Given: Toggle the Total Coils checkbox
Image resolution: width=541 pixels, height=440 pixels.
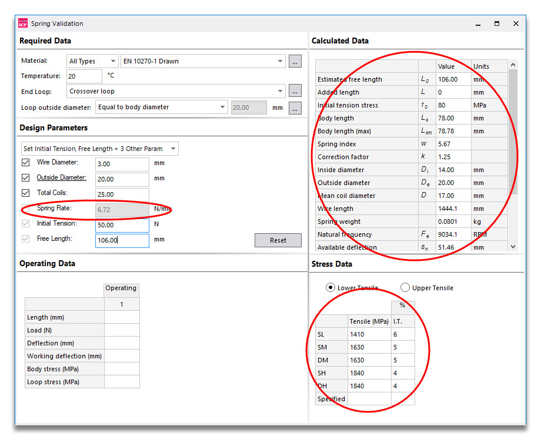Looking at the screenshot, I should pos(25,193).
